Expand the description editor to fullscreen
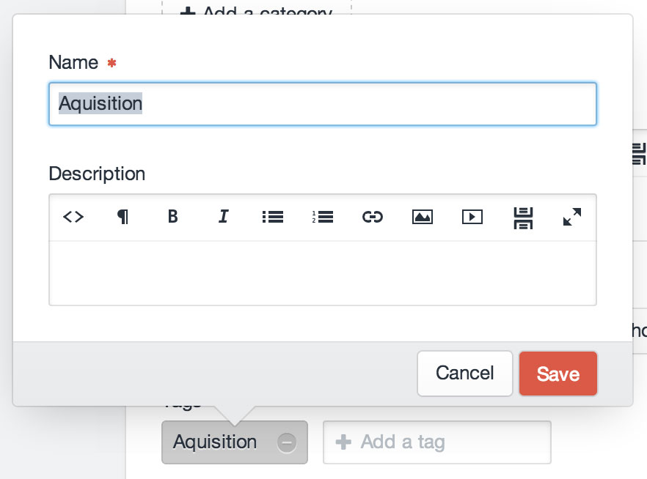The height and width of the screenshot is (479, 647). (x=572, y=217)
